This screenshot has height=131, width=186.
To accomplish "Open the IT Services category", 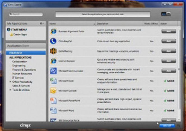I will click(18, 78).
